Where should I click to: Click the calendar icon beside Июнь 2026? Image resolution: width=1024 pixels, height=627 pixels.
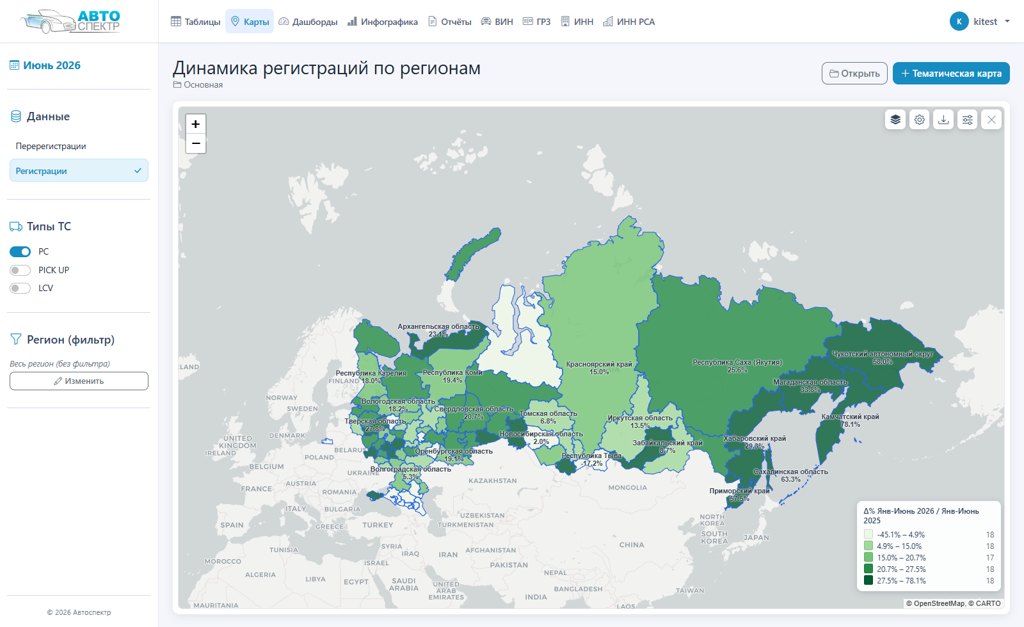14,65
